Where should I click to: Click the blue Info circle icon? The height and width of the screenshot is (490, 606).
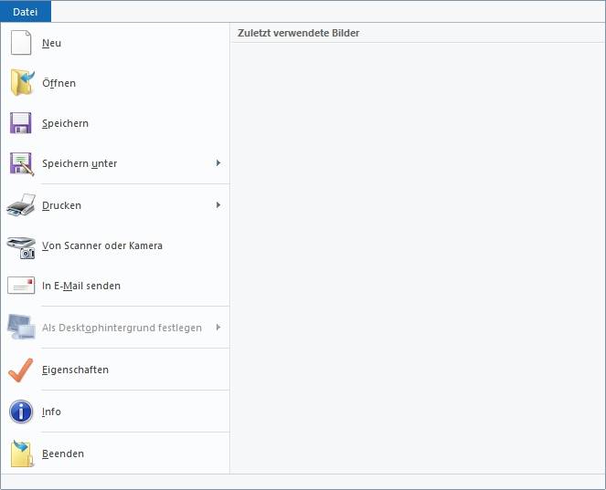21,412
